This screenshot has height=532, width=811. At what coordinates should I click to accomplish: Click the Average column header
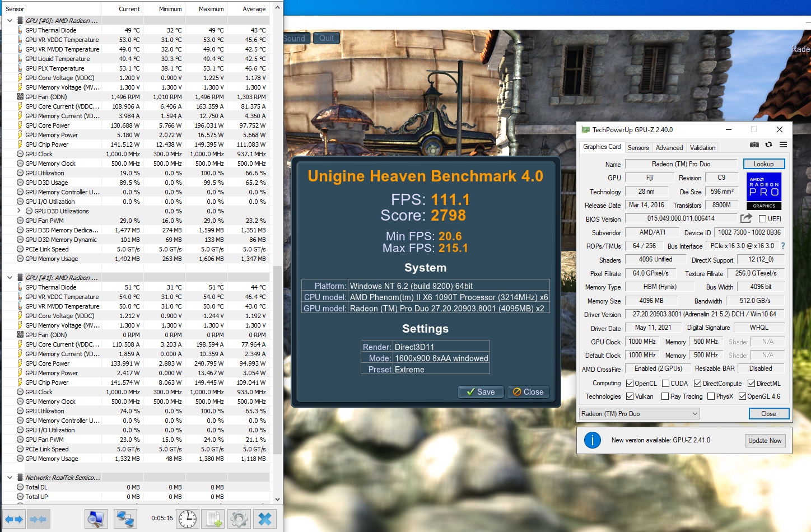pyautogui.click(x=248, y=9)
